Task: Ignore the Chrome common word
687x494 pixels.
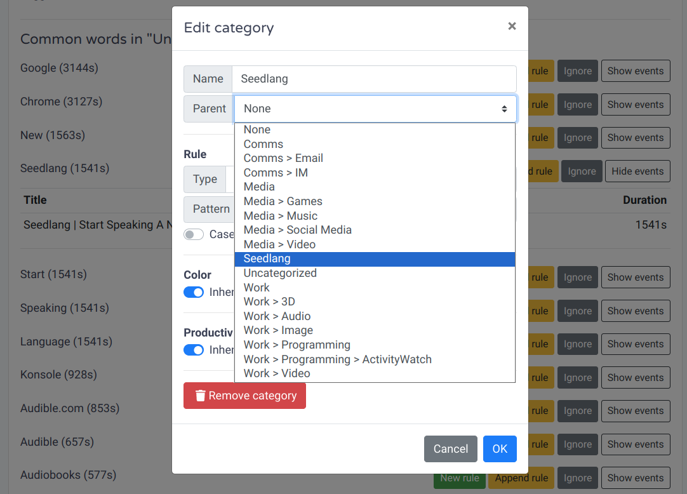Action: [577, 105]
